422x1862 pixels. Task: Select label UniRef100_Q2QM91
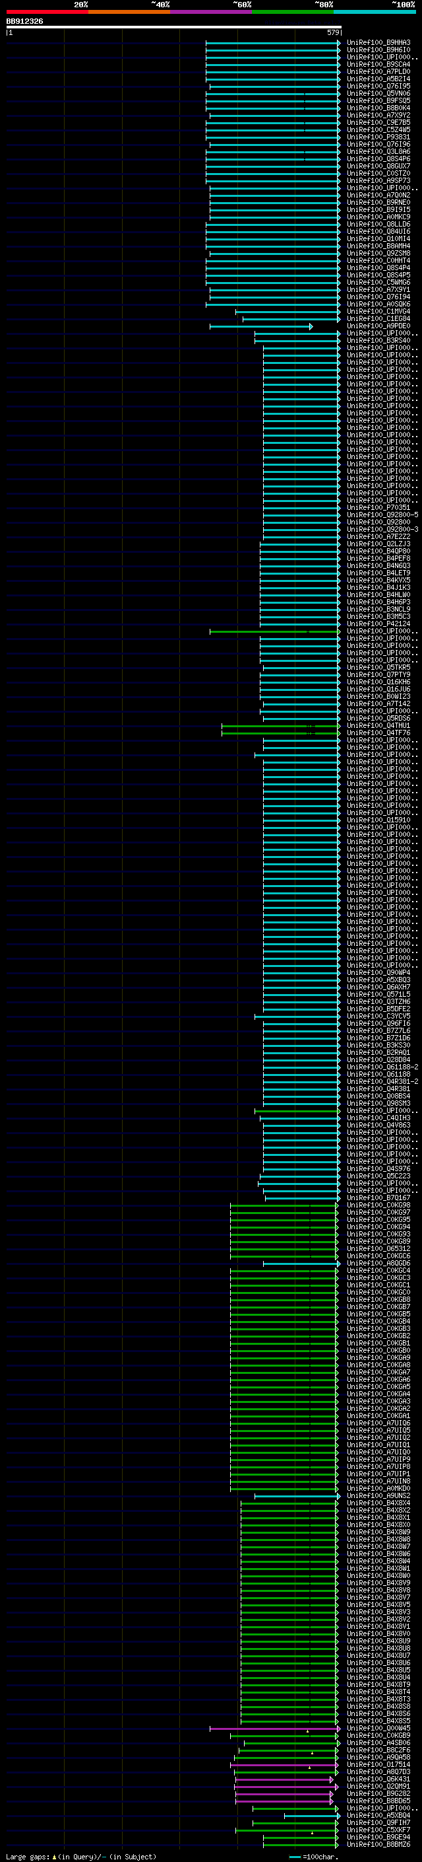(x=378, y=1787)
